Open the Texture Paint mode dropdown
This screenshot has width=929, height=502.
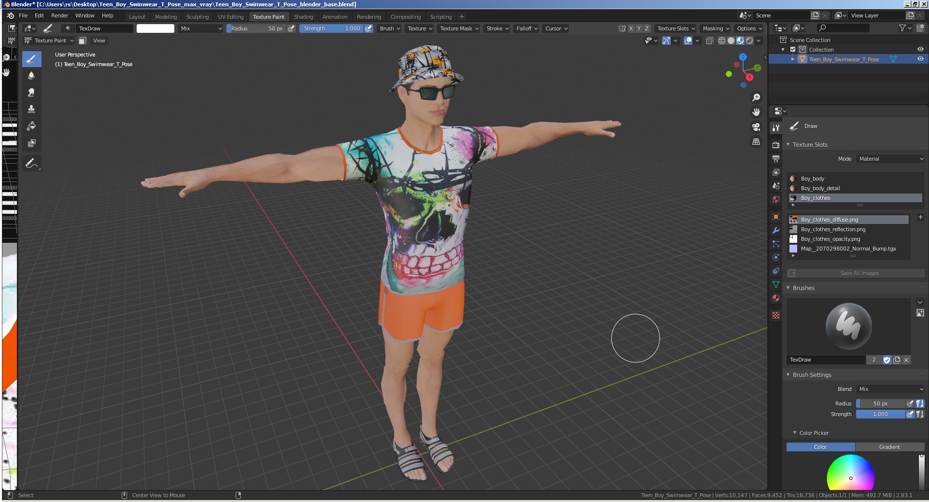49,41
